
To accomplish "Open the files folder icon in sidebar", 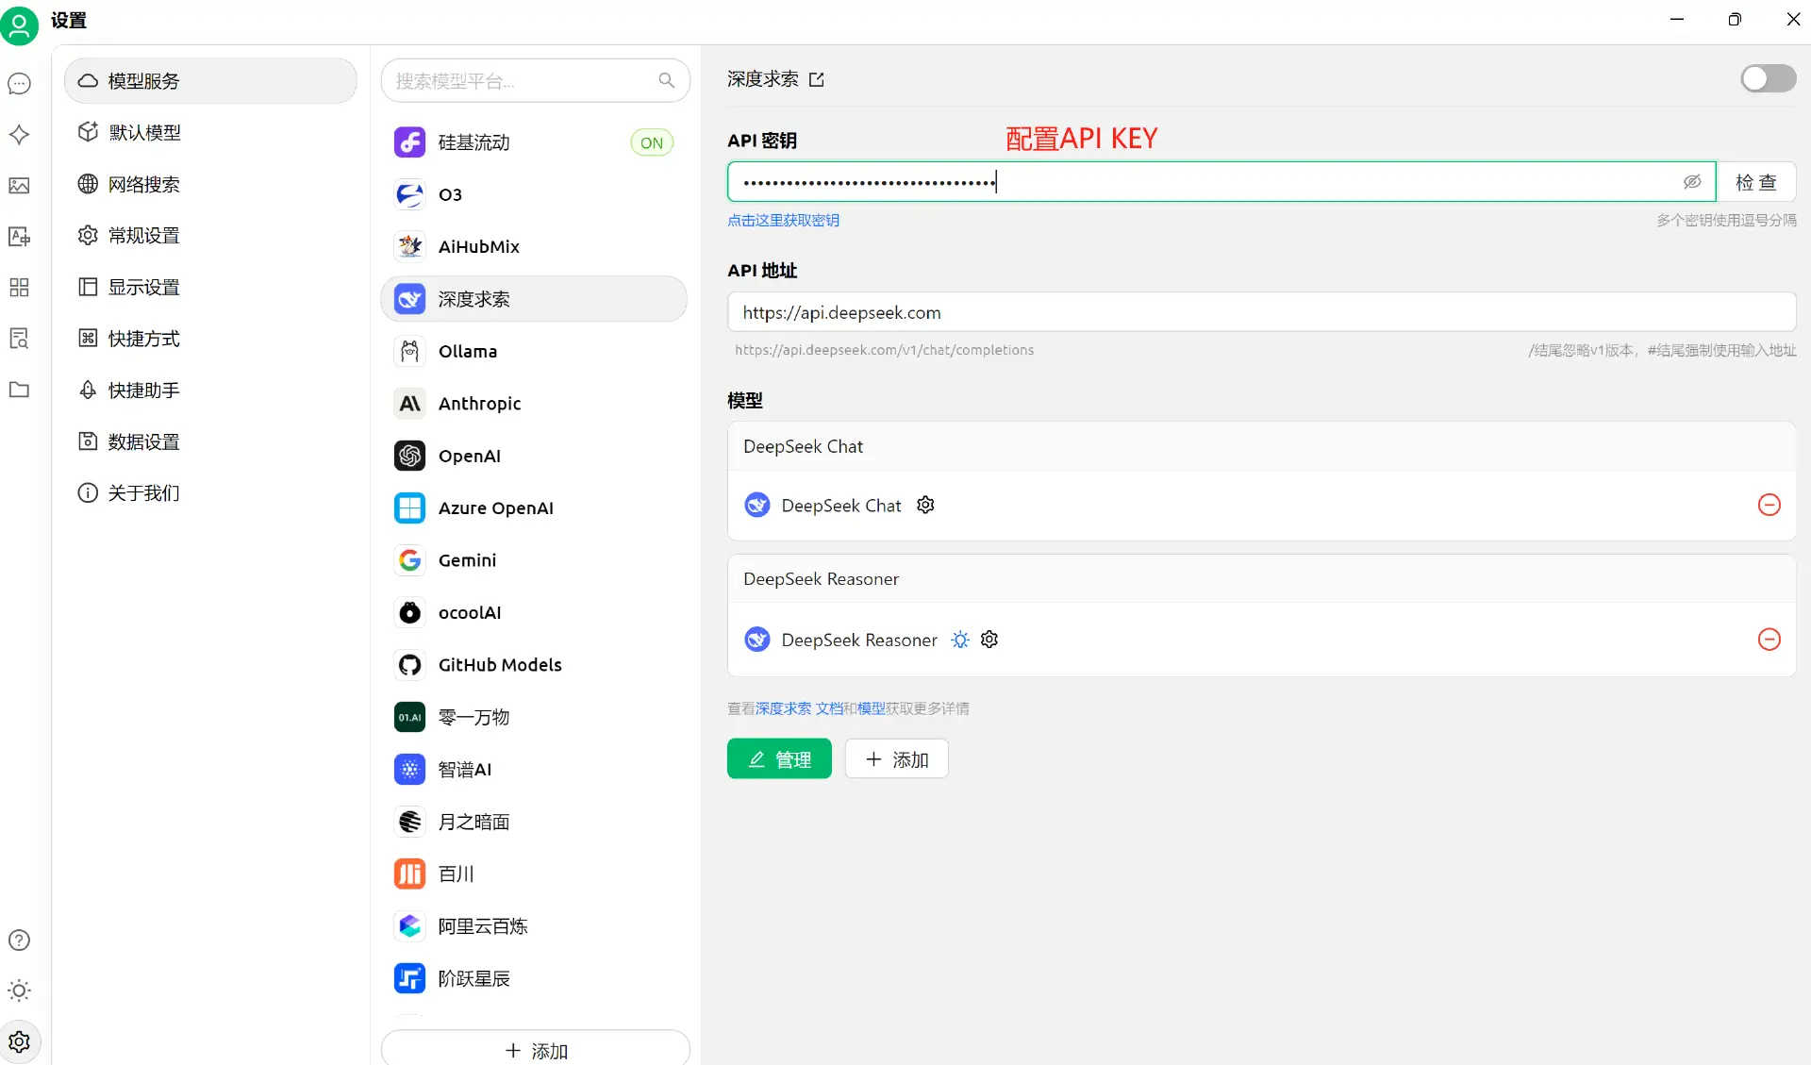I will (x=19, y=390).
